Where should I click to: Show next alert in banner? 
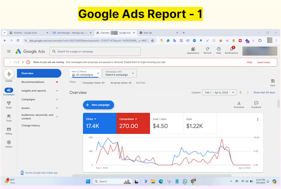pos(23,62)
